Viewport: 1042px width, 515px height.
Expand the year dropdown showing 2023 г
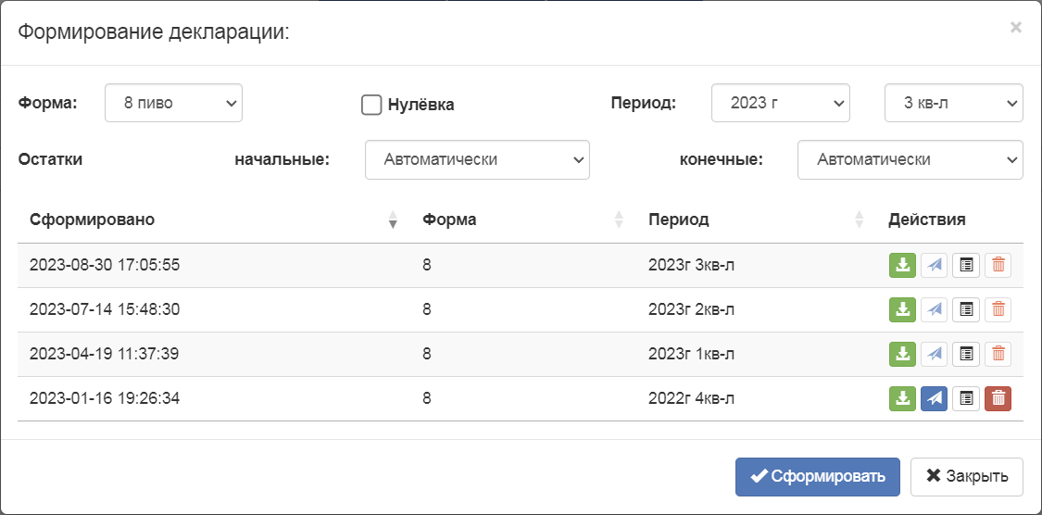(x=780, y=103)
